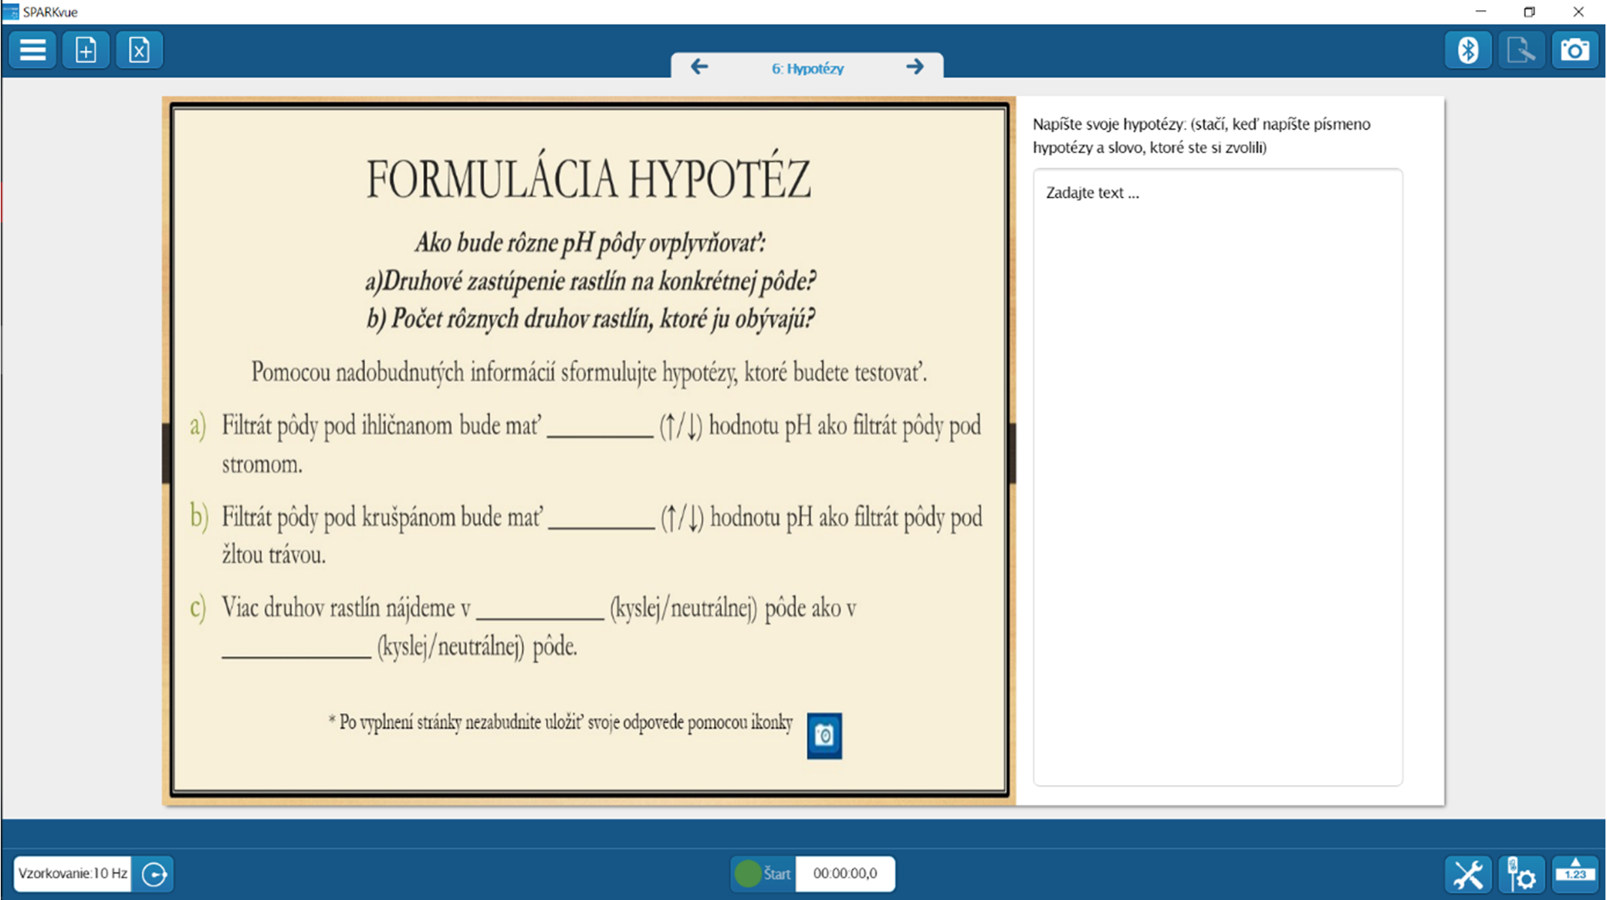This screenshot has width=1607, height=900.
Task: Click the camera icon in slide footer
Action: (824, 736)
